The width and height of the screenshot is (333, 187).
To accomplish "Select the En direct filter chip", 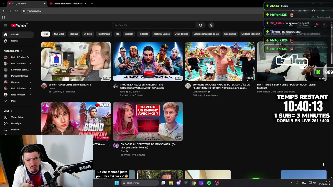I will [x=88, y=34].
